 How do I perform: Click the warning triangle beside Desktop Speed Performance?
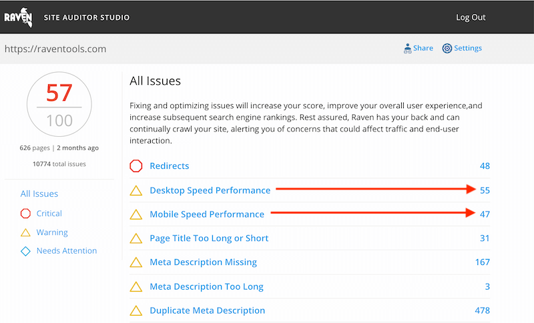click(136, 191)
